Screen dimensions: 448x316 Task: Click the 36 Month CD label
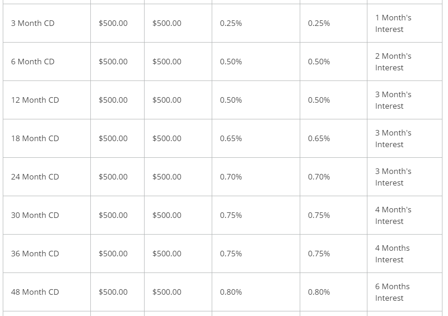pos(35,254)
